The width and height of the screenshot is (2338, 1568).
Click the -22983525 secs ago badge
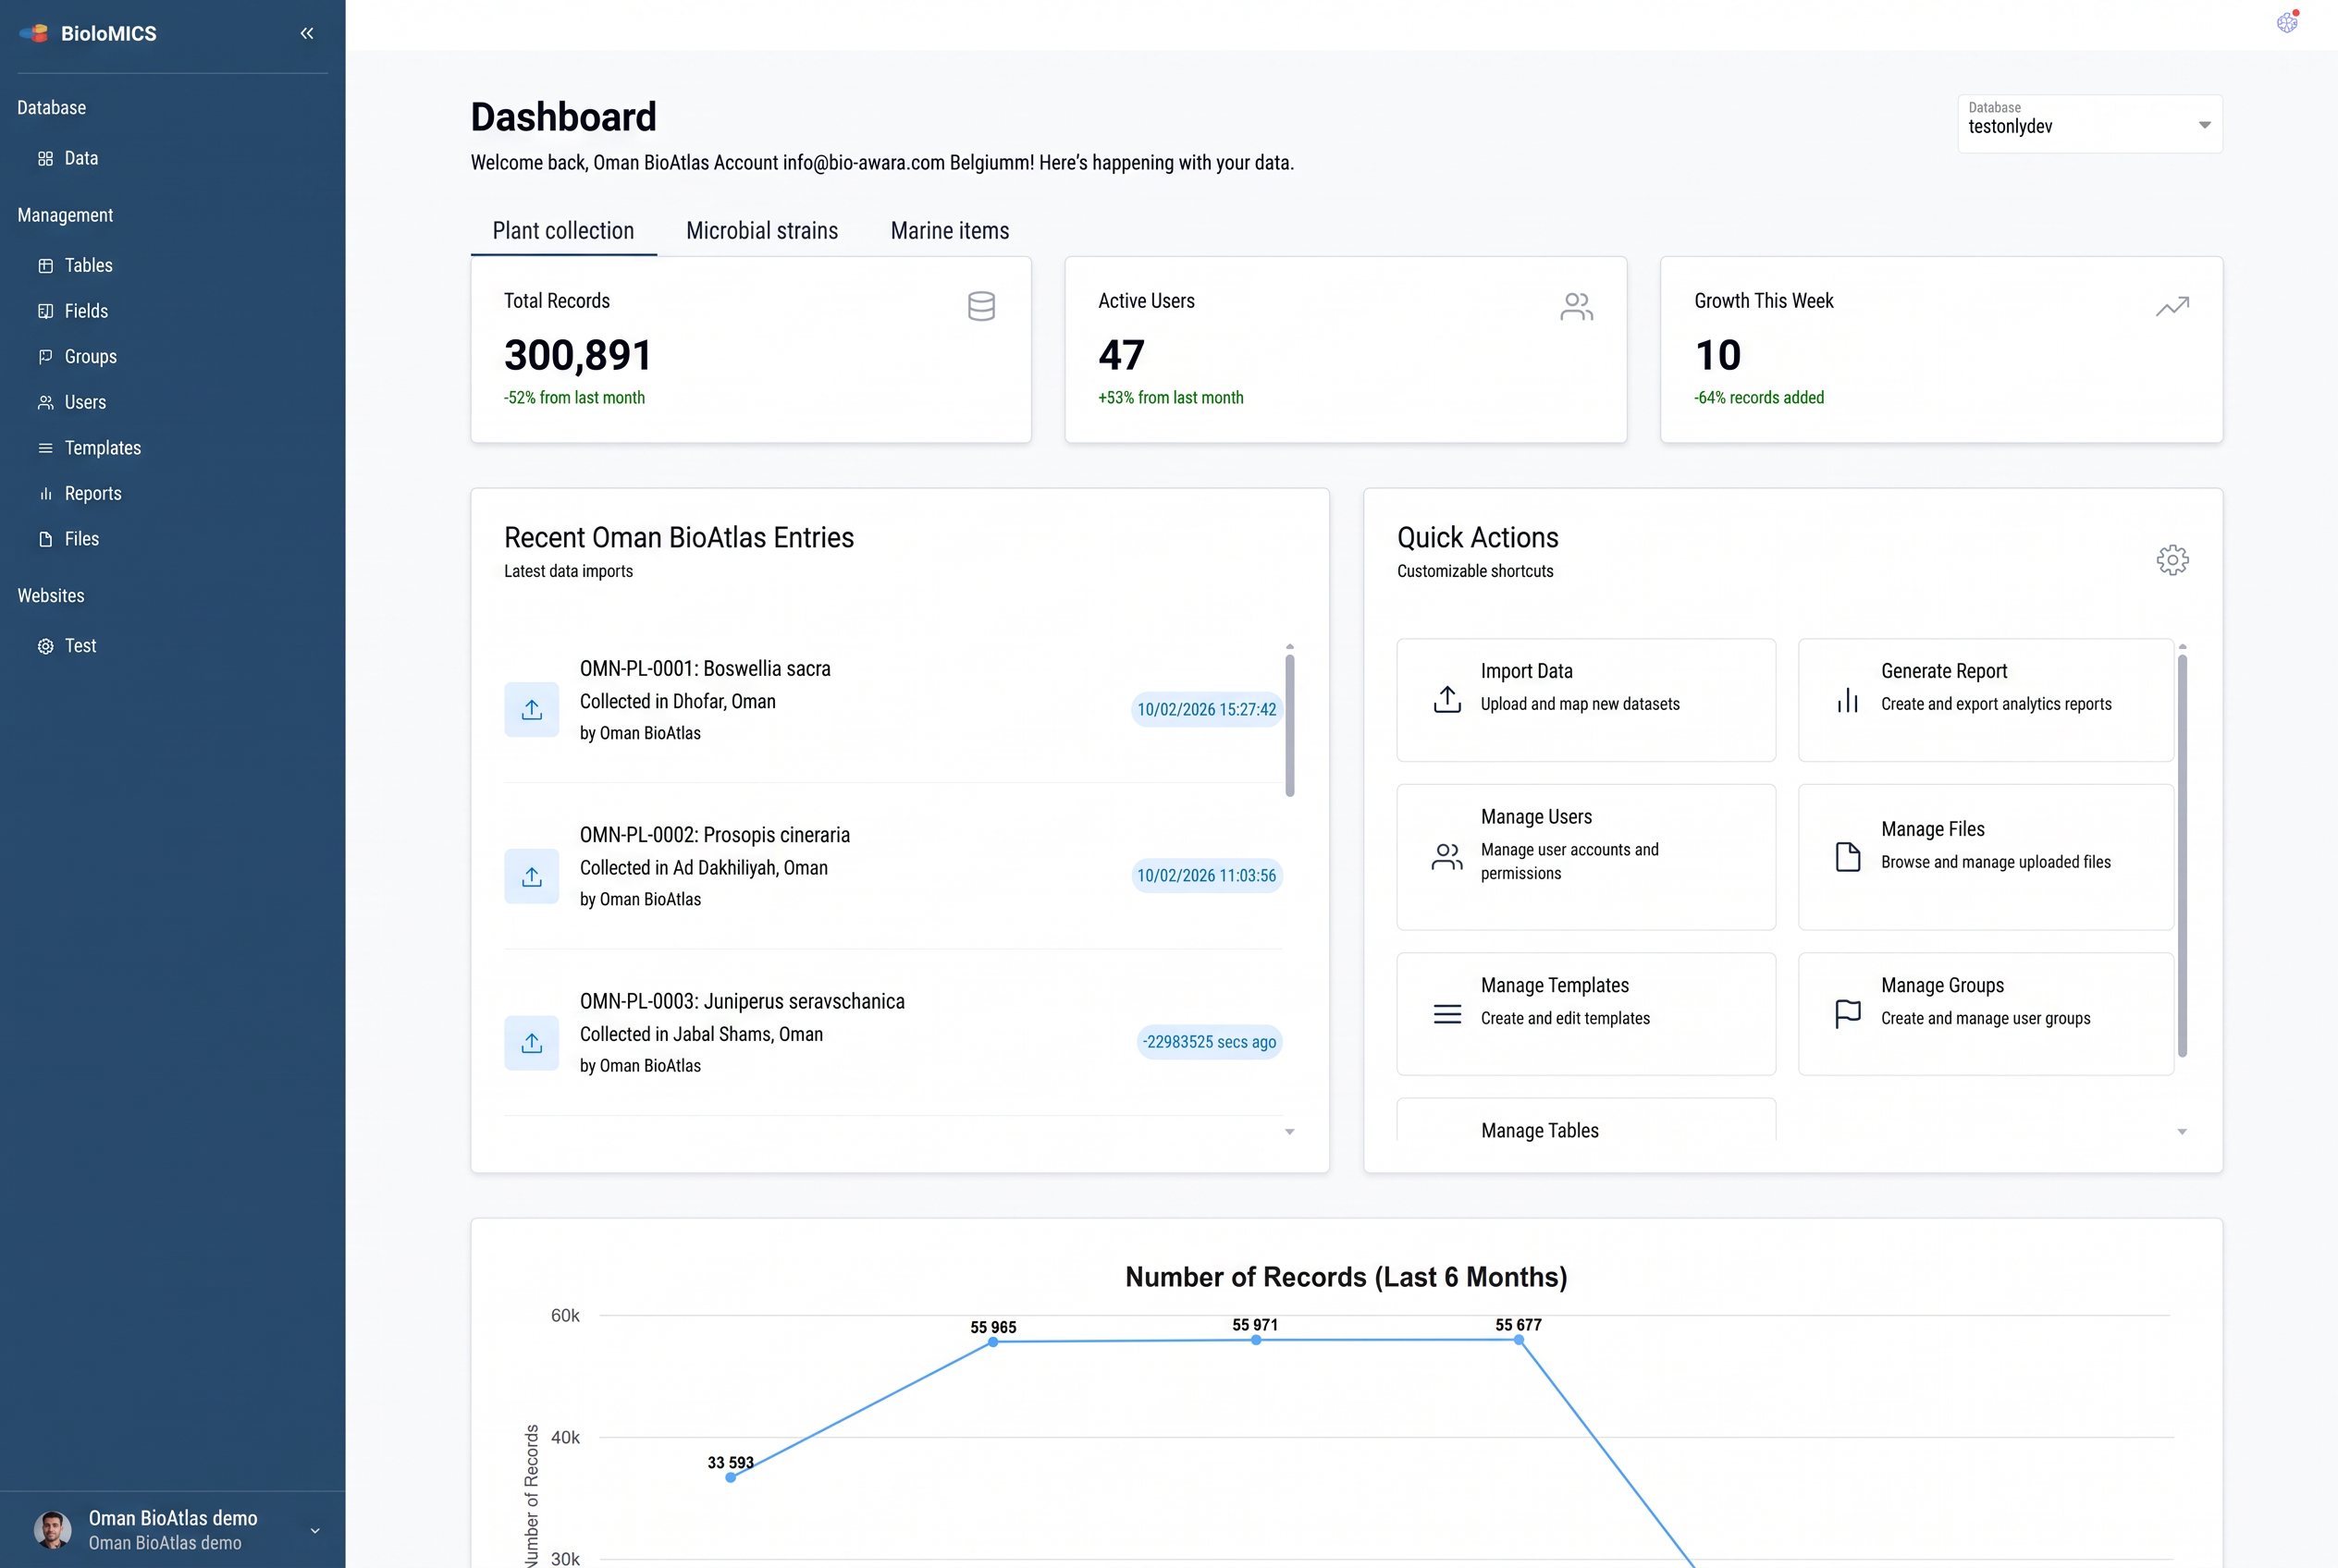[1209, 1042]
